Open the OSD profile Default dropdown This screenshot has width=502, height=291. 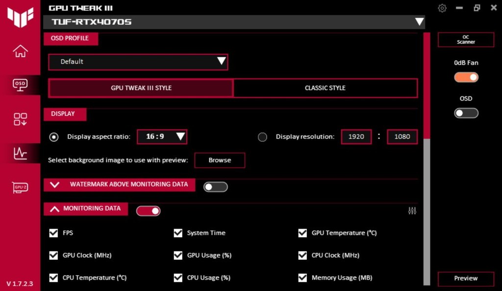[138, 62]
